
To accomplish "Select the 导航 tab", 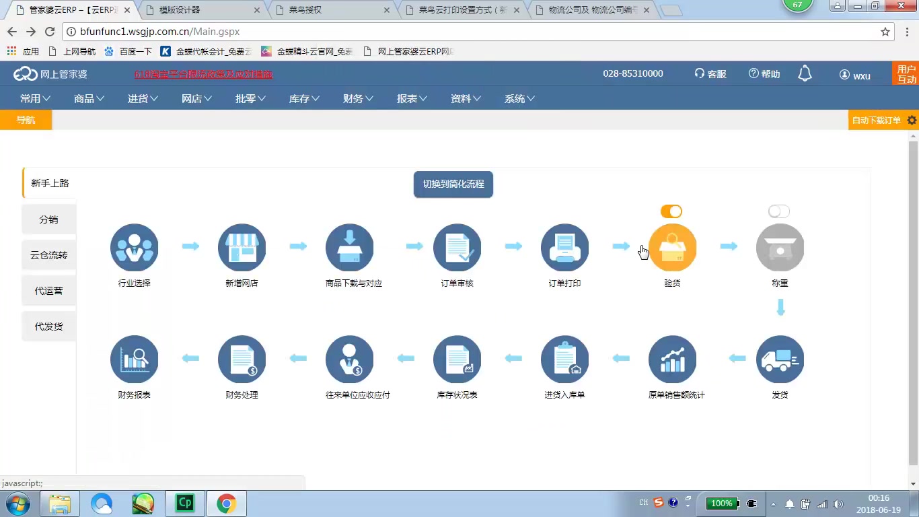I will point(26,120).
